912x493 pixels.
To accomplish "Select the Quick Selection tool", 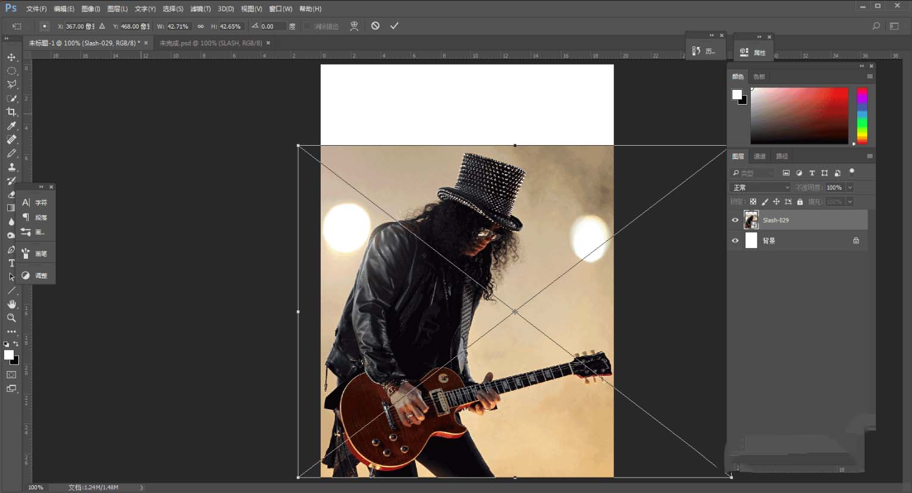I will [11, 98].
